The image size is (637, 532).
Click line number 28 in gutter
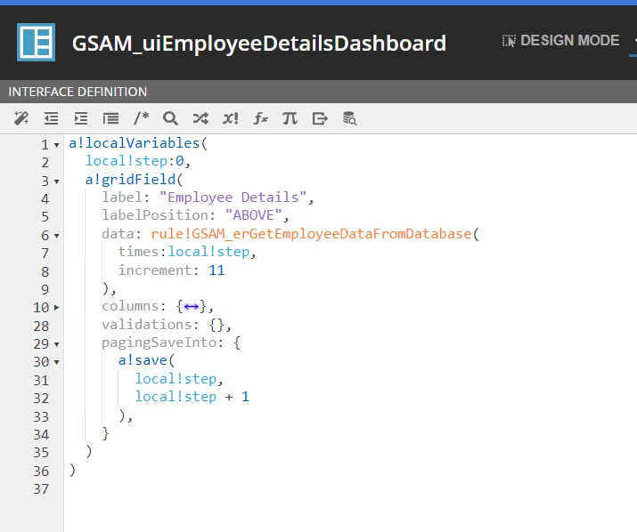click(x=41, y=326)
